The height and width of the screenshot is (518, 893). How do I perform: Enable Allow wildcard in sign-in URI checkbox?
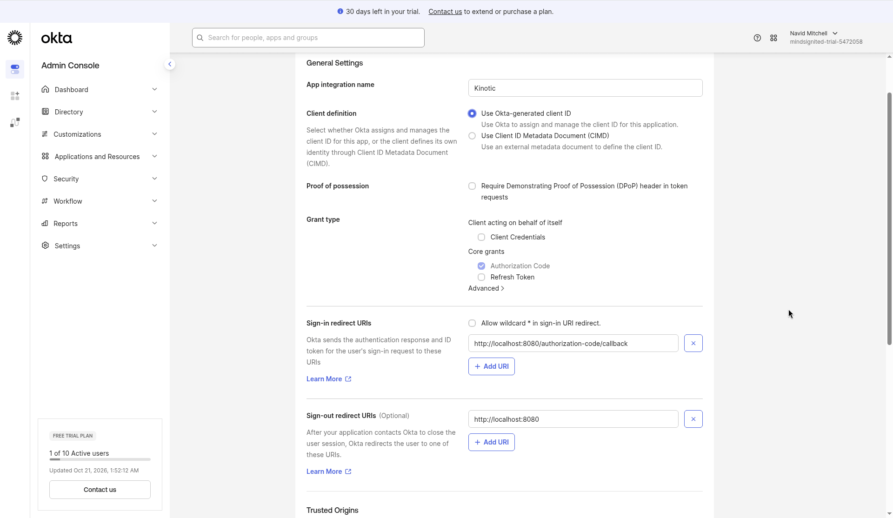tap(472, 323)
